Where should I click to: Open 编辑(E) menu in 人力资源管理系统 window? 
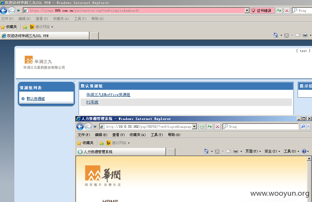point(101,135)
